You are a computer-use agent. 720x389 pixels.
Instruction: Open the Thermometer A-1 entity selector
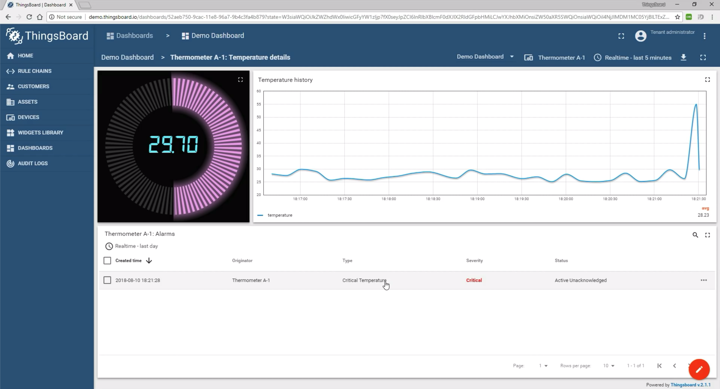[555, 58]
